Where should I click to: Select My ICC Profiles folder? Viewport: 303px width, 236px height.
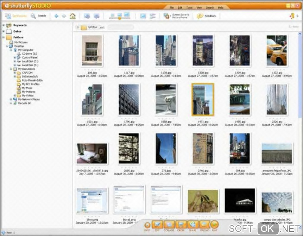pos(31,84)
